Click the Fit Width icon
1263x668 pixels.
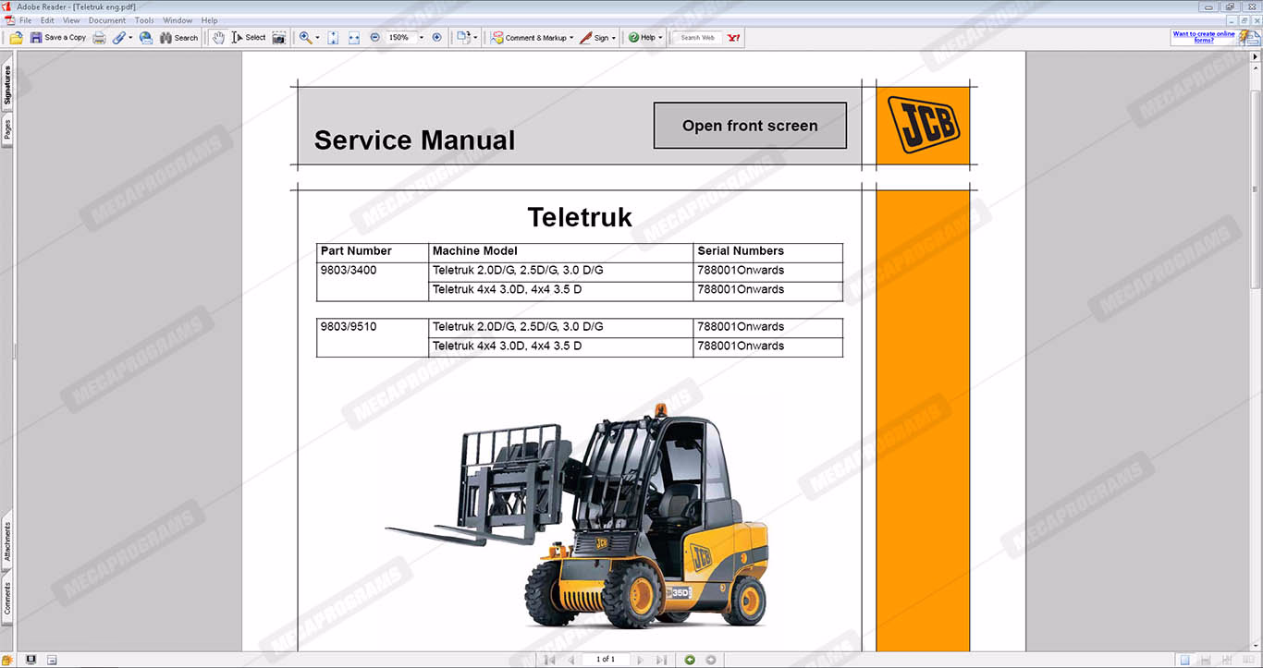coord(354,38)
